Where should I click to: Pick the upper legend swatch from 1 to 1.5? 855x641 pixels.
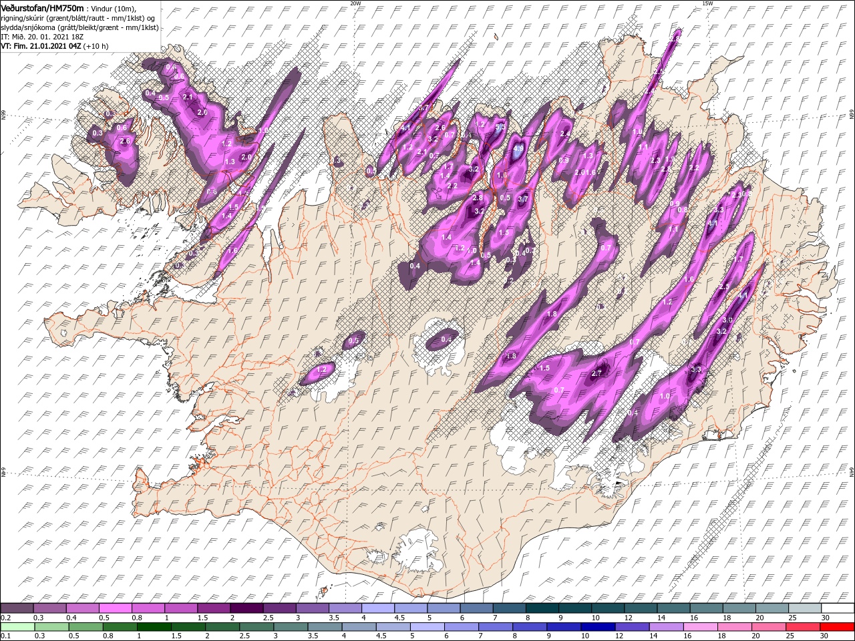point(182,608)
